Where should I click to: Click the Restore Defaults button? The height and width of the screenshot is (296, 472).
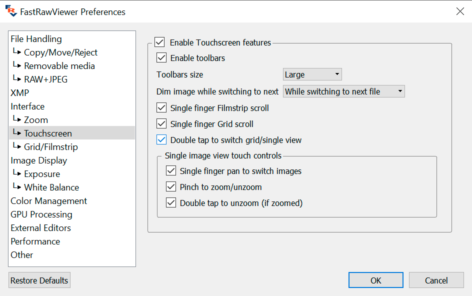(x=39, y=280)
